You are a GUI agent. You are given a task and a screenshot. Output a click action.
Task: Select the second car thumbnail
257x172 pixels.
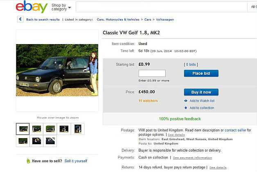click(x=36, y=129)
